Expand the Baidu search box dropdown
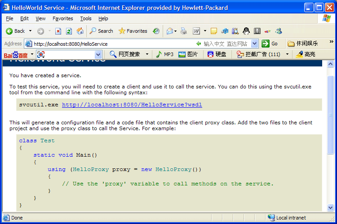This screenshot has width=337, height=224. (x=98, y=54)
